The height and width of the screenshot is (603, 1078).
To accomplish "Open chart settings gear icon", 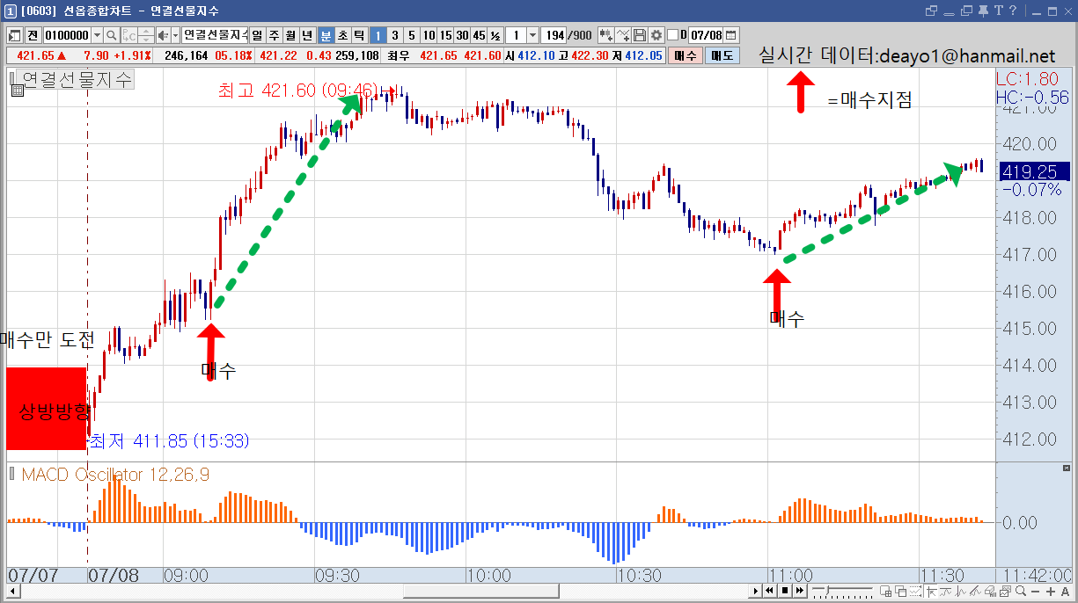I will click(656, 35).
